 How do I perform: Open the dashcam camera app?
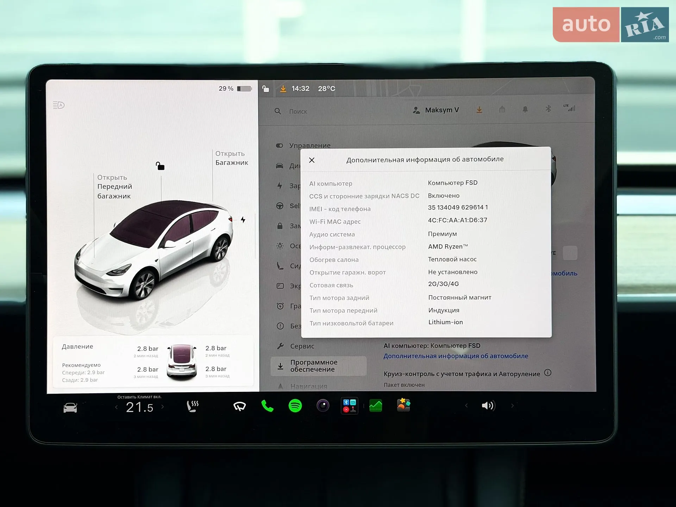click(x=323, y=406)
